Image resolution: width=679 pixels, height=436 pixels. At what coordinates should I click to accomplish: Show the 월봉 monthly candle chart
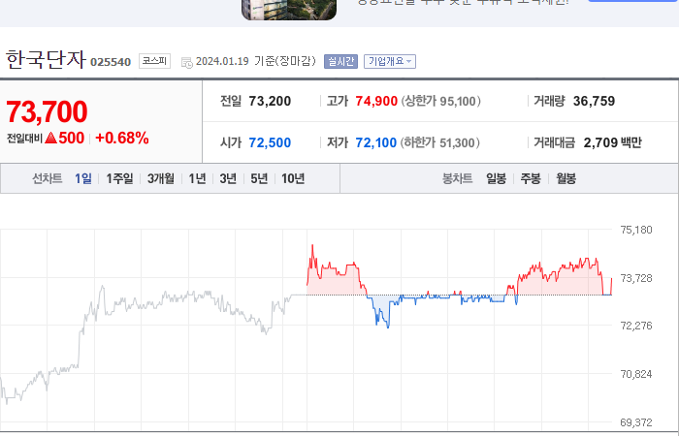tap(566, 178)
